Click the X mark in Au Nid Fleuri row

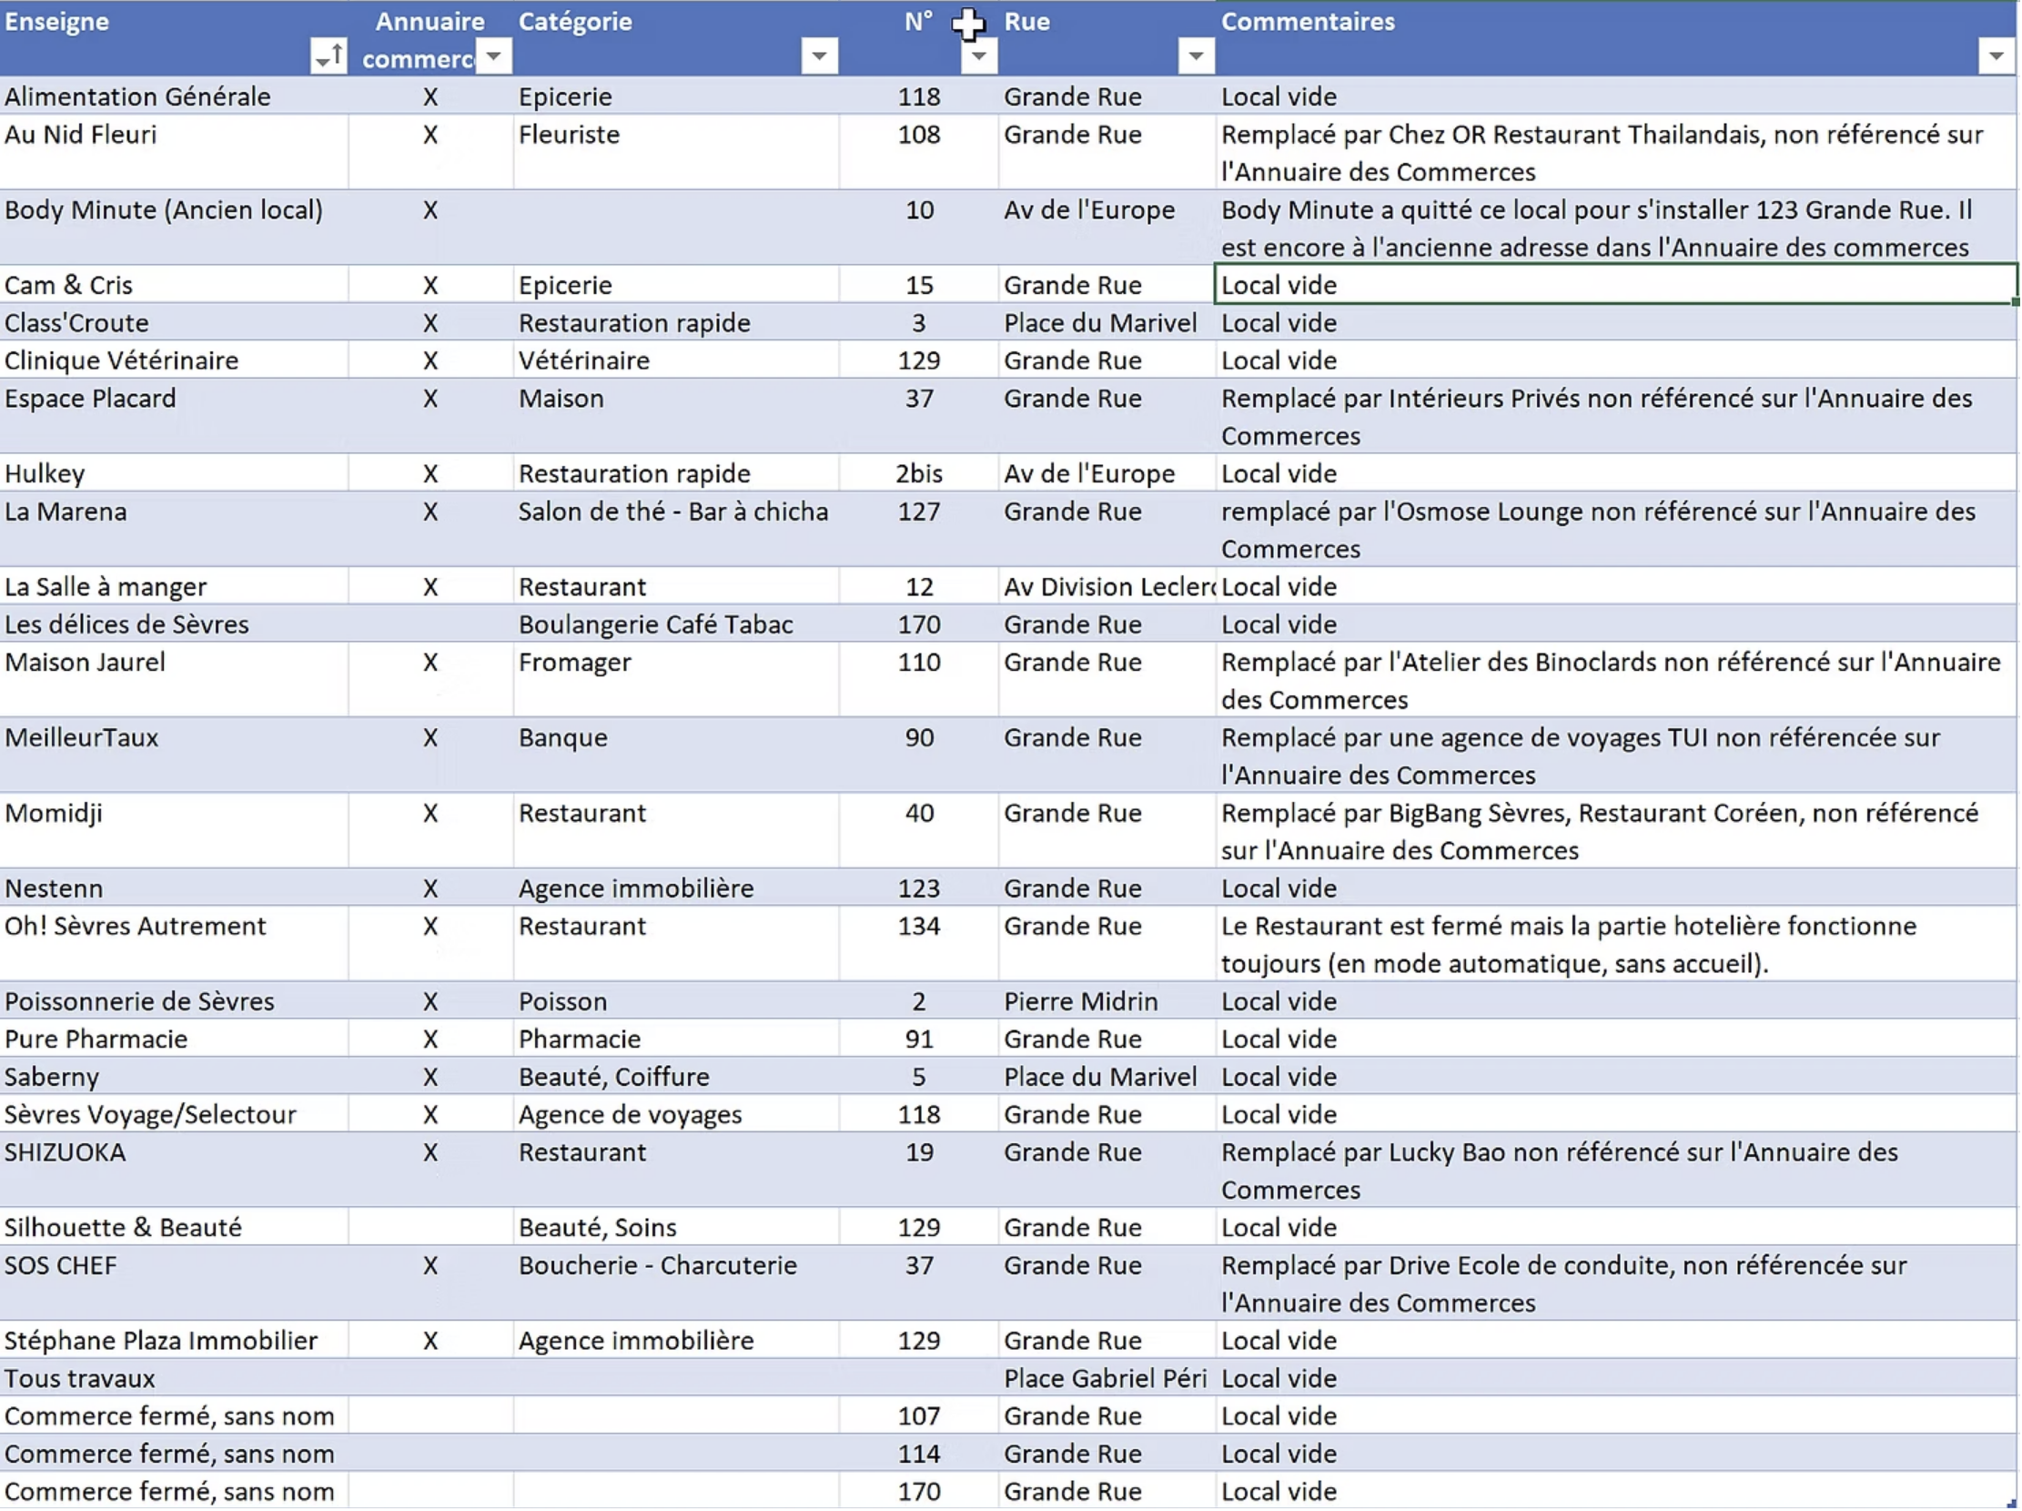430,136
